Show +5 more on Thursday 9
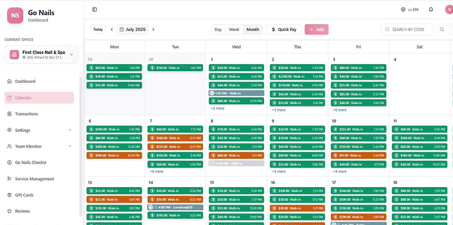Image resolution: width=453 pixels, height=225 pixels. (278, 172)
